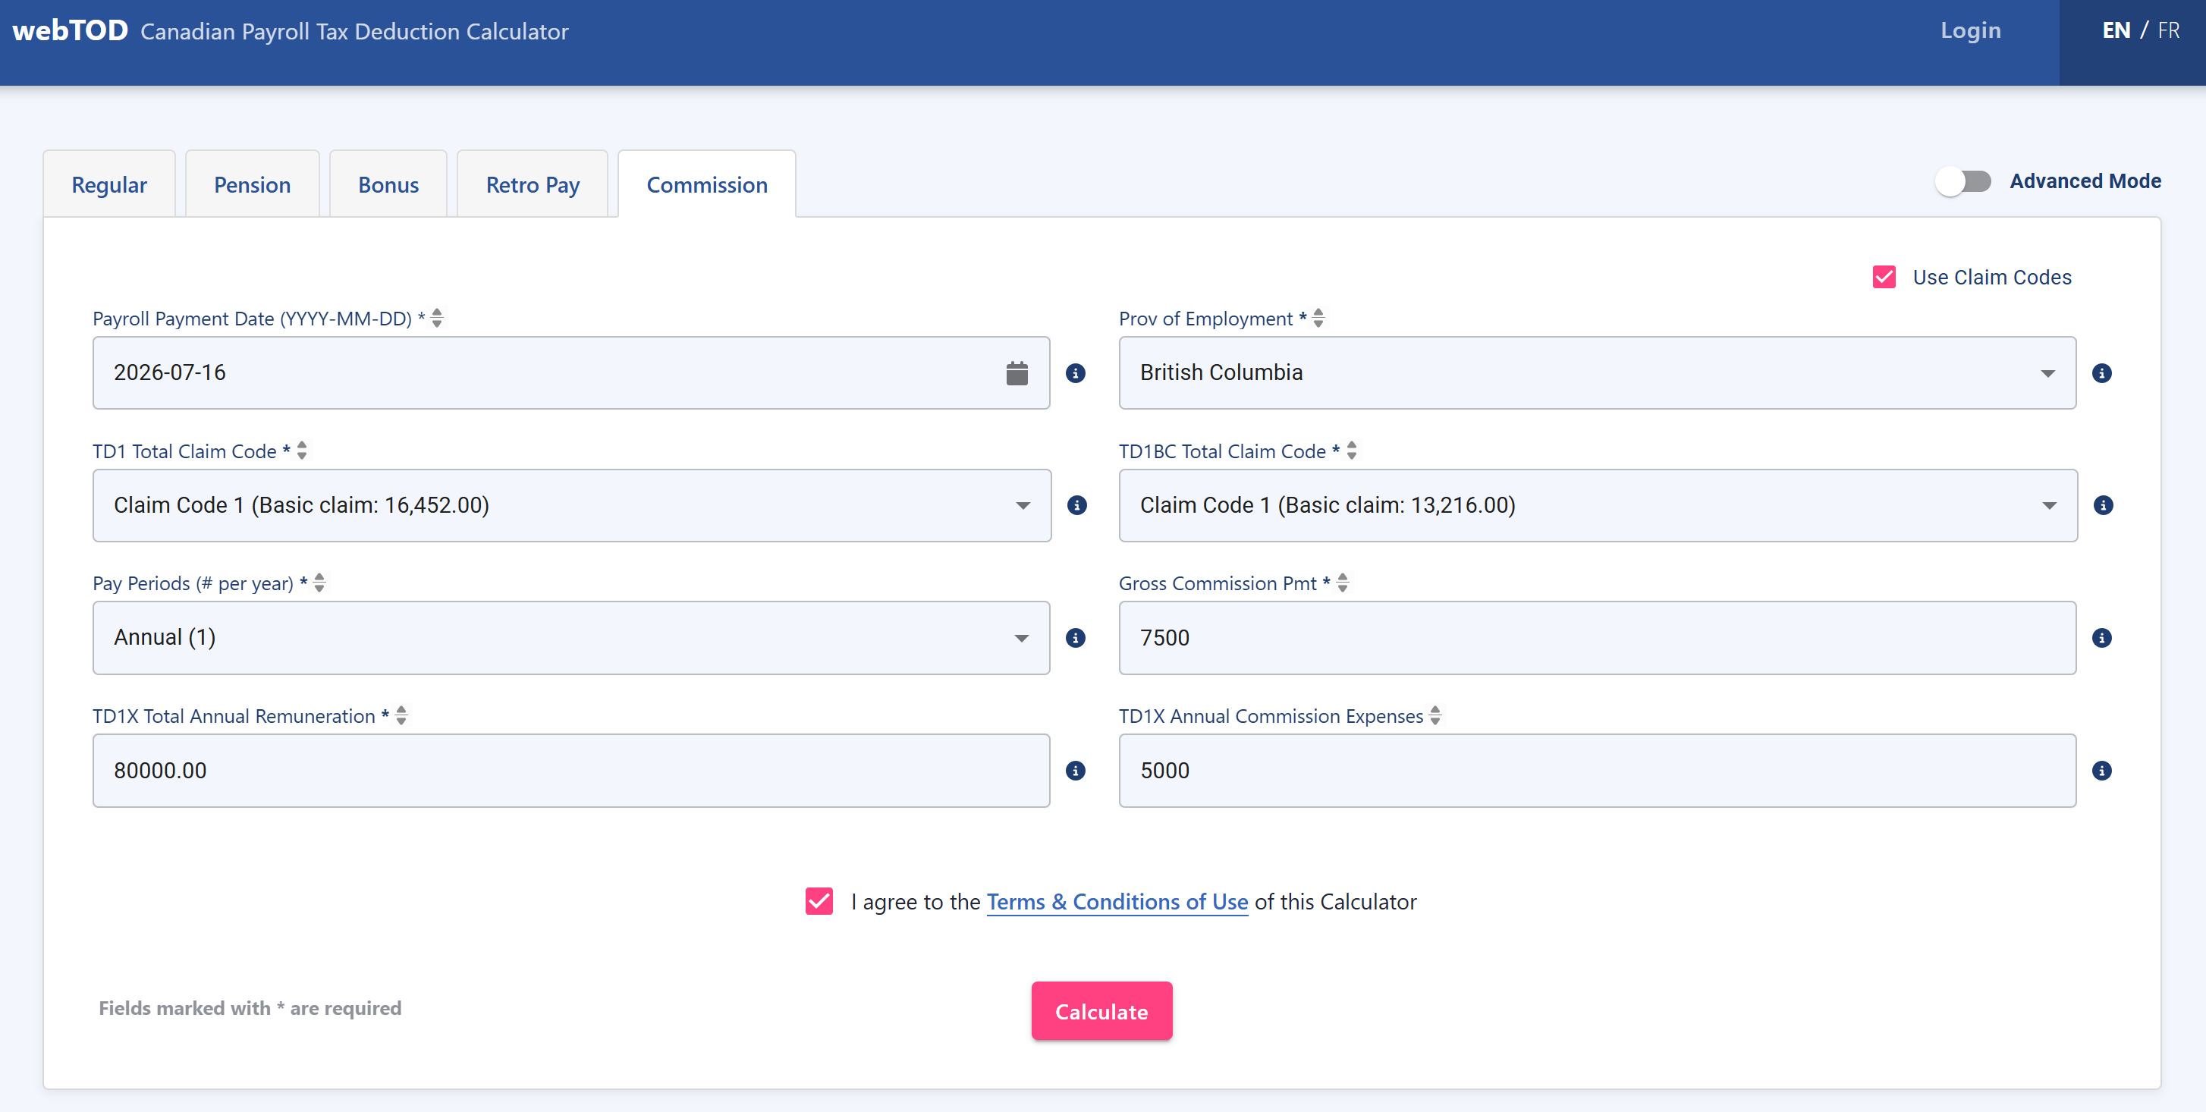Screen dimensions: 2206x1112
Task: Open Prov of Employment dropdown
Action: coord(1597,373)
